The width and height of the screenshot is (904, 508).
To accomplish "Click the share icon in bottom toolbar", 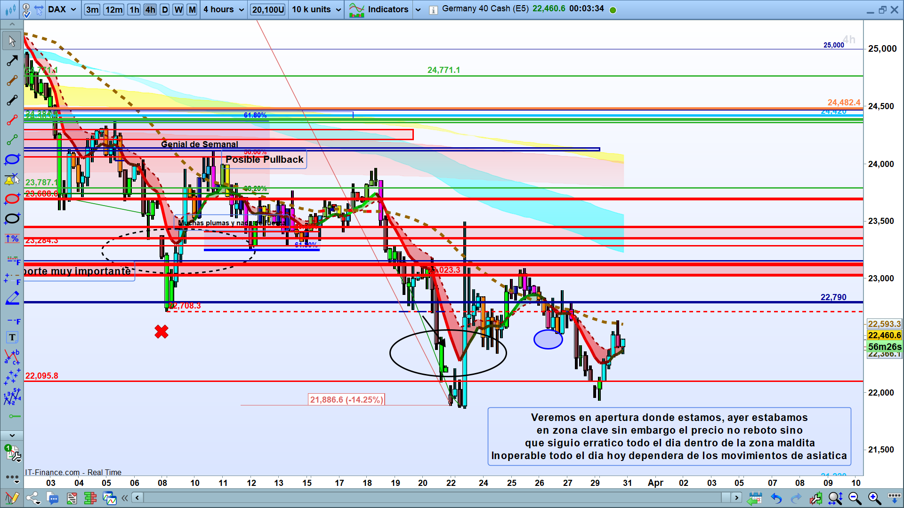I will click(32, 498).
